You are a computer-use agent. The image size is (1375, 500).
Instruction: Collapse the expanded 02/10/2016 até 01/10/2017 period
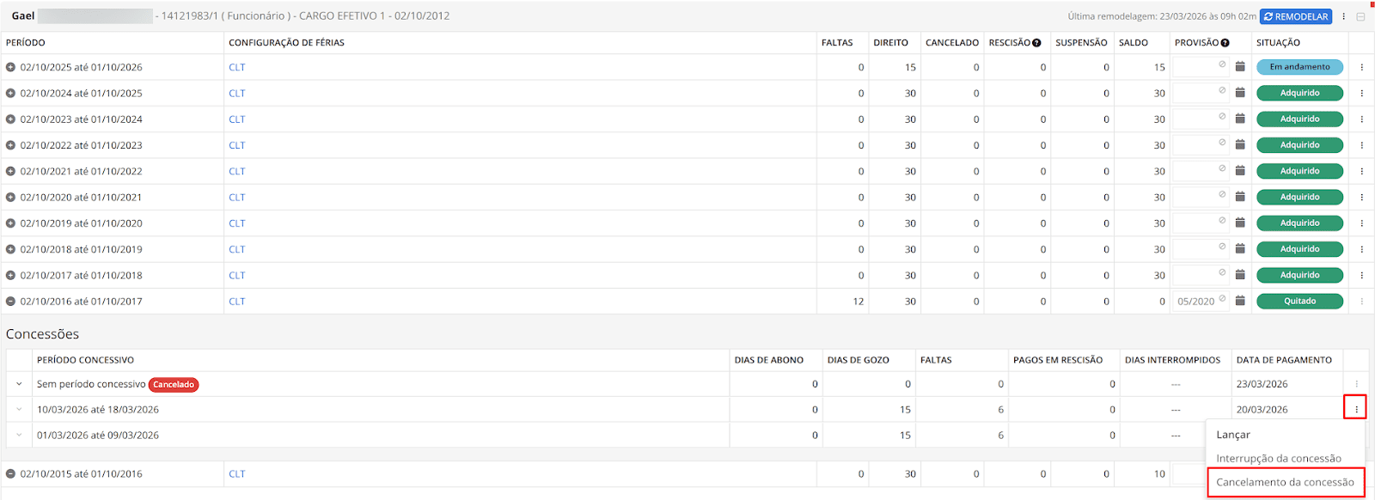[10, 302]
